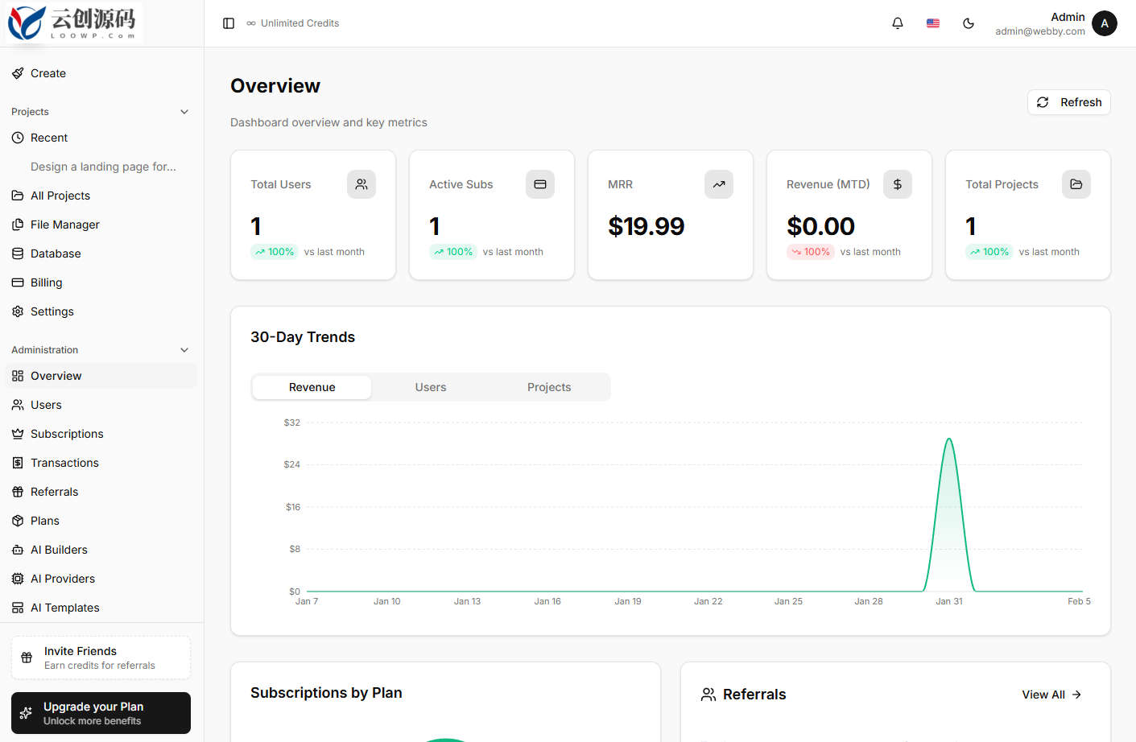Switch to the Projects trends tab
This screenshot has height=742, width=1136.
coord(549,387)
